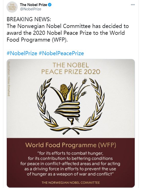This screenshot has width=142, height=188.
Task: Click the blue verified badge
Action: (x=50, y=5)
